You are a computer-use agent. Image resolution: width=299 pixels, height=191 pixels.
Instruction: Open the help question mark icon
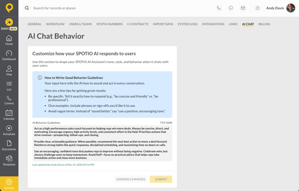257,8
